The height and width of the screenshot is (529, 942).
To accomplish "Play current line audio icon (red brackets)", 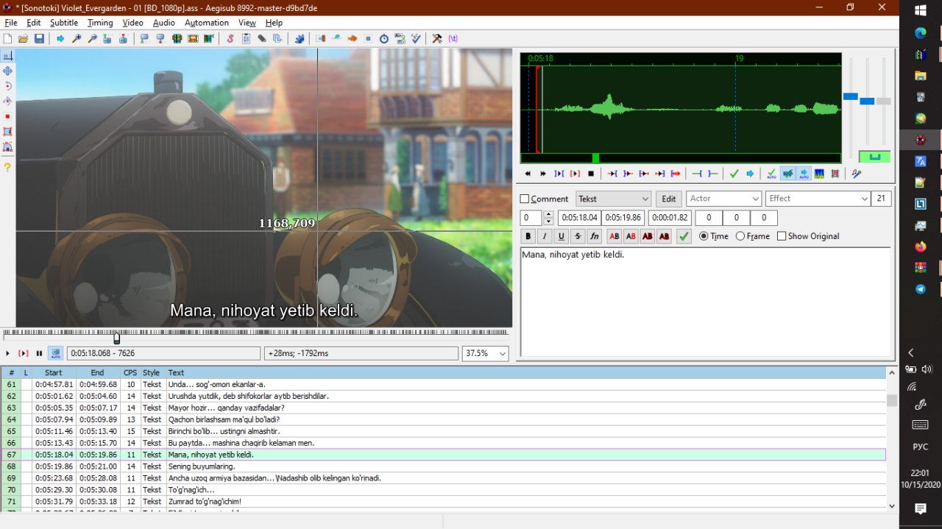I will click(575, 174).
